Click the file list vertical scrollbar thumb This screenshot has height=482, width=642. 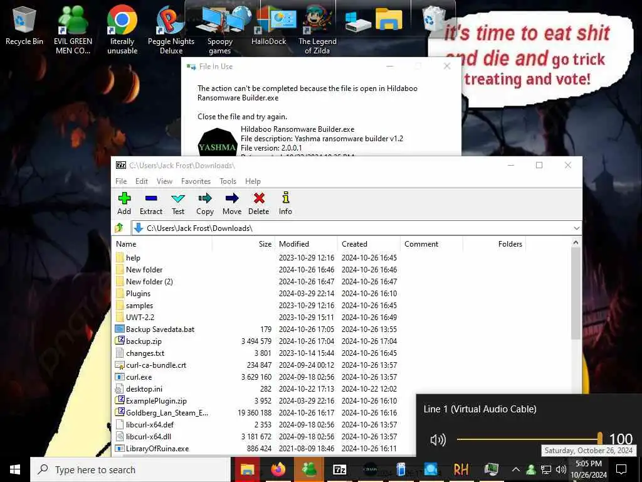[x=576, y=294]
